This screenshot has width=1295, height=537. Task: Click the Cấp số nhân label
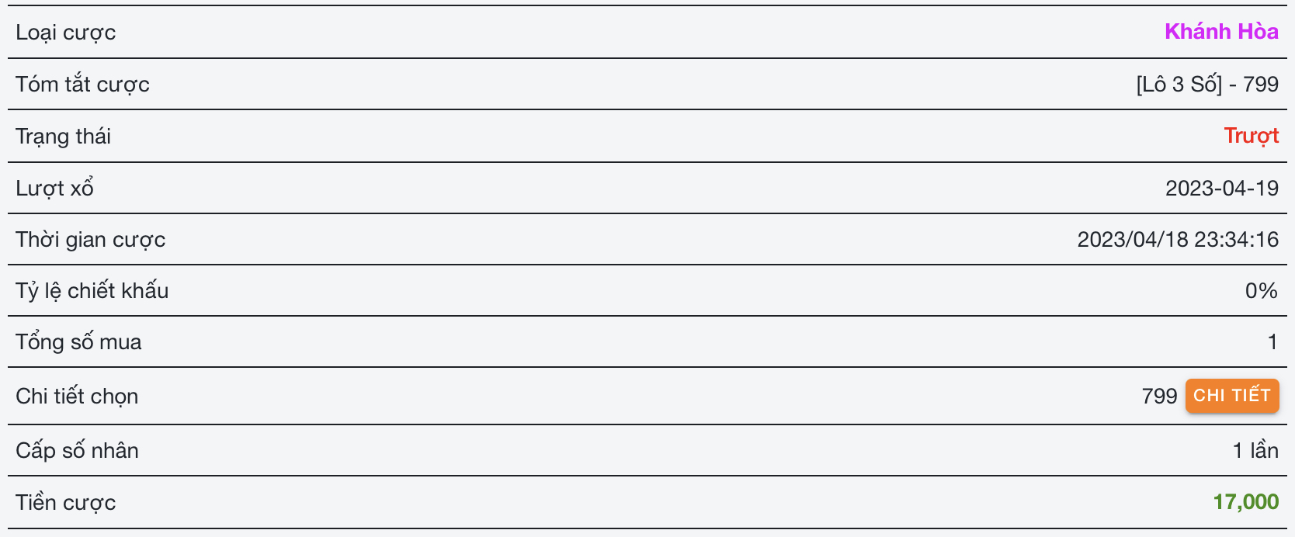click(x=77, y=450)
